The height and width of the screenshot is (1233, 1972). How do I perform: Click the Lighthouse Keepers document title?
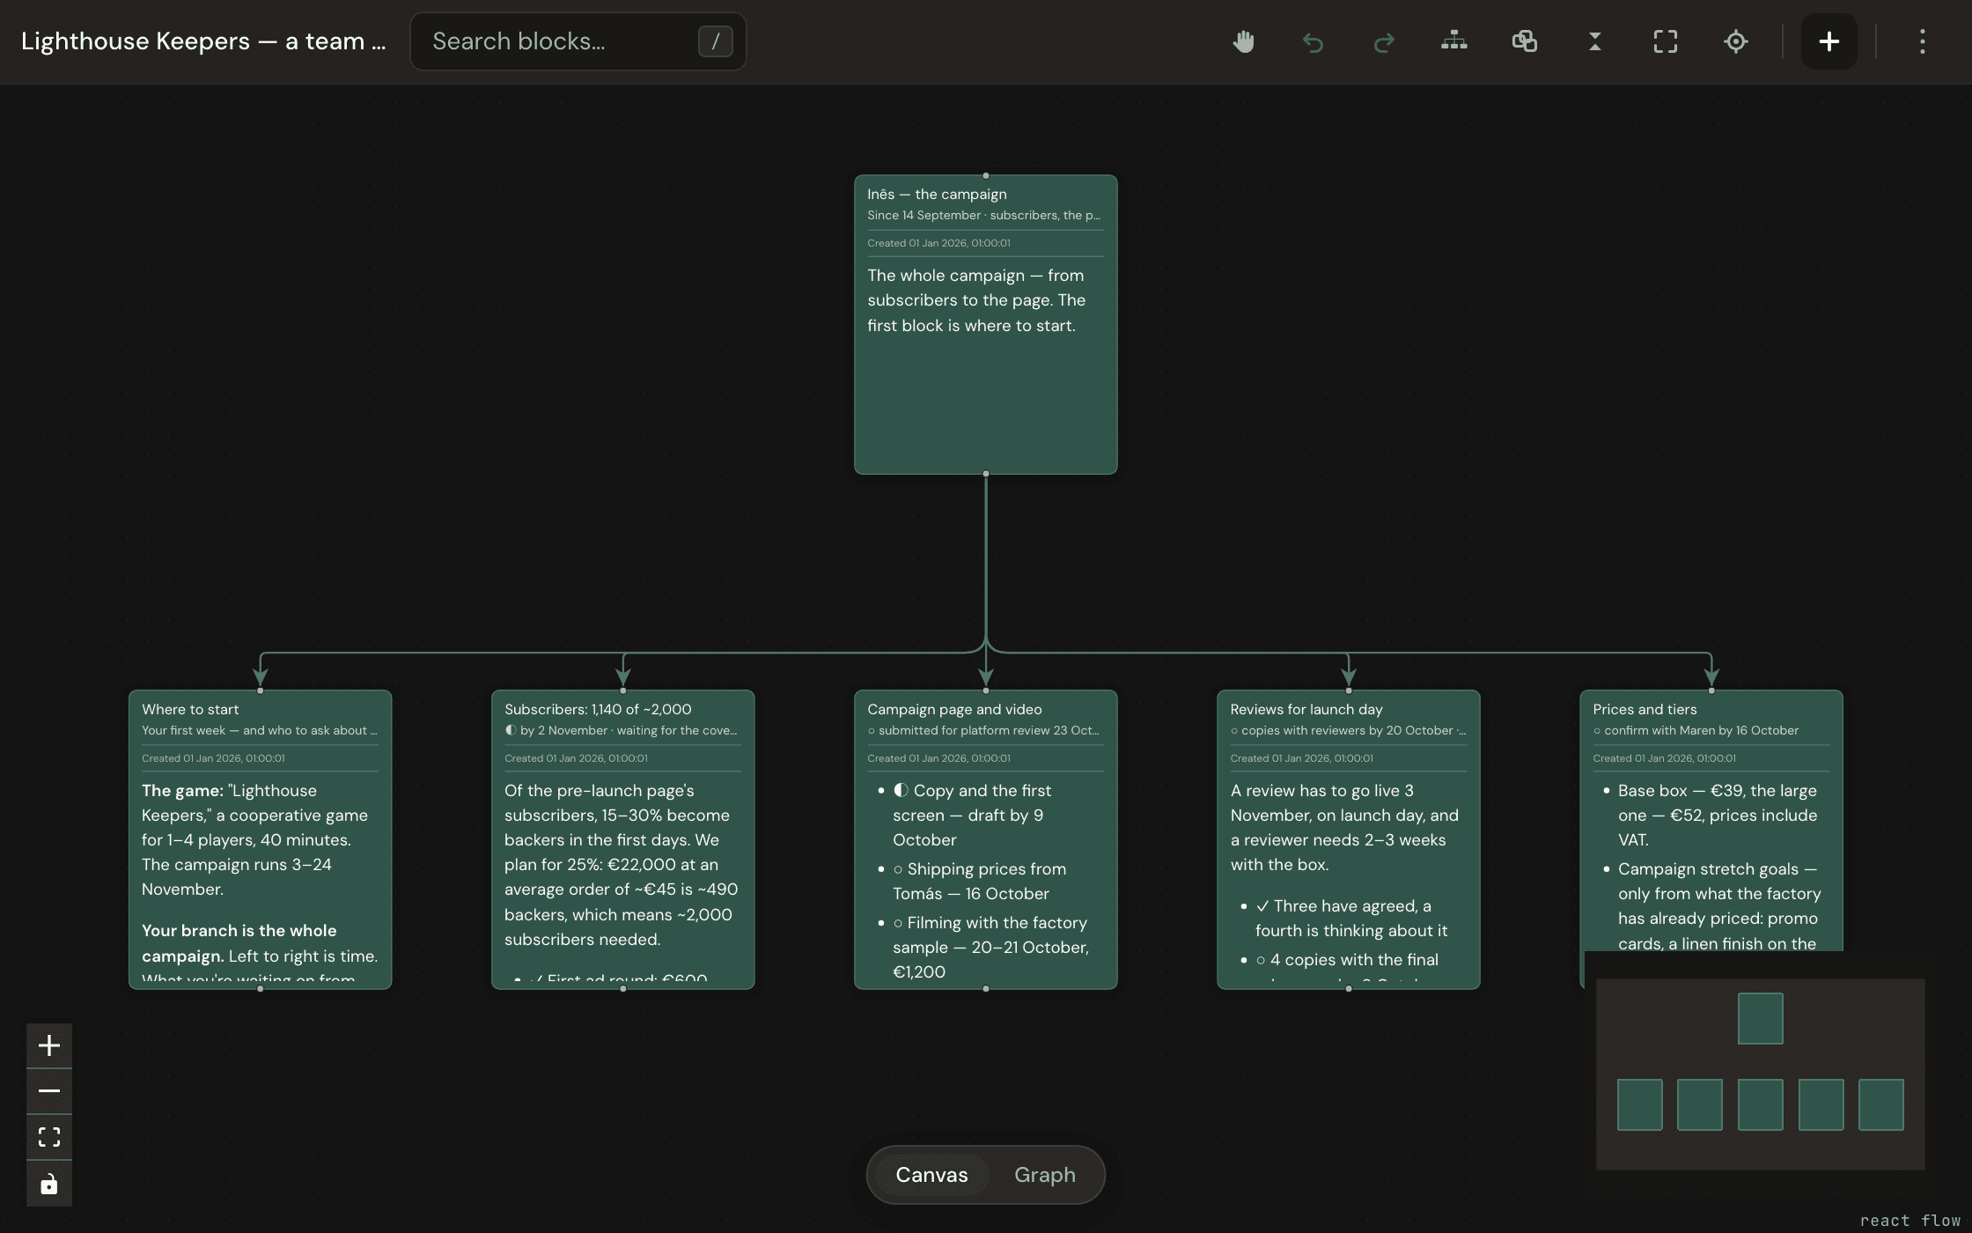coord(203,41)
